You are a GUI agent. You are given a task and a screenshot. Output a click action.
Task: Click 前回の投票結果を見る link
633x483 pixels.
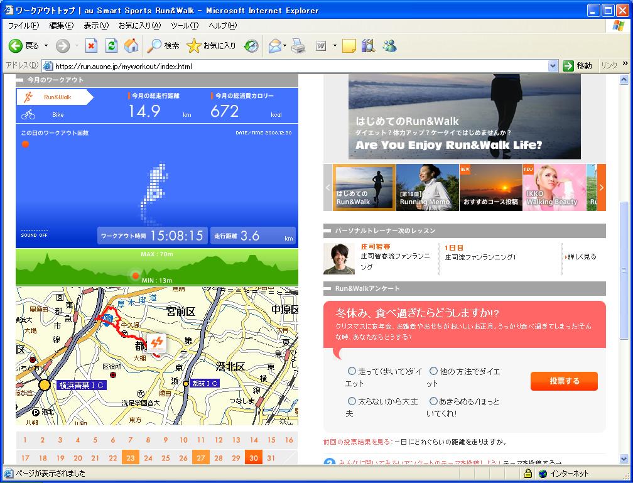pyautogui.click(x=358, y=442)
